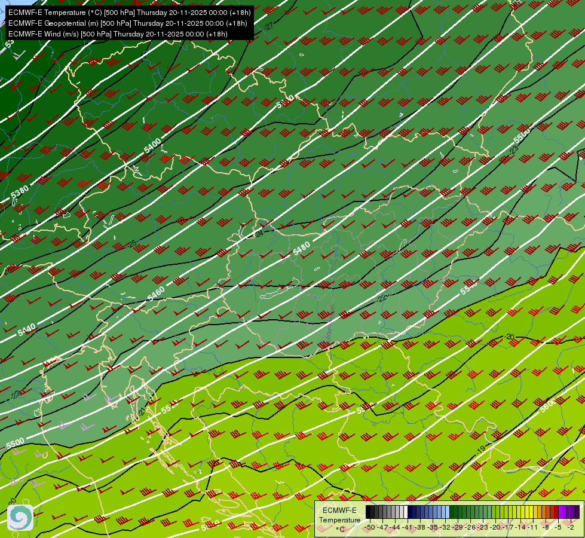Pick the white swatch just before legend -41
The height and width of the screenshot is (538, 585).
point(406,512)
